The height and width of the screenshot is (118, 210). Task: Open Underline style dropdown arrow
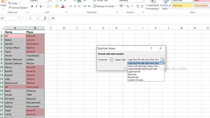pos(44,6)
